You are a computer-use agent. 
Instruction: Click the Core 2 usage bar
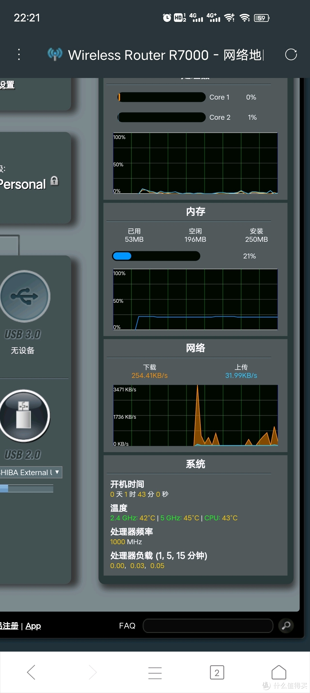point(162,117)
